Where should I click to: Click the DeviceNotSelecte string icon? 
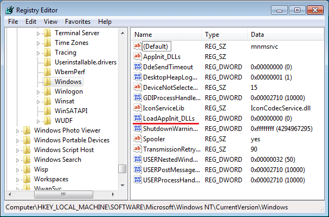(x=138, y=87)
